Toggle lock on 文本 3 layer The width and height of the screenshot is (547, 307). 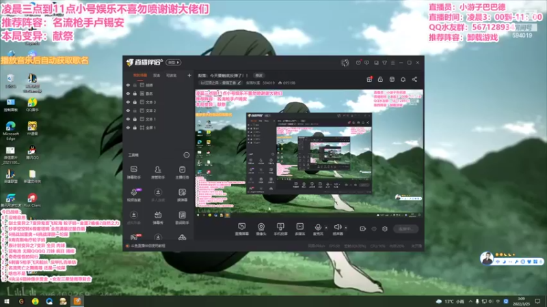click(x=135, y=102)
